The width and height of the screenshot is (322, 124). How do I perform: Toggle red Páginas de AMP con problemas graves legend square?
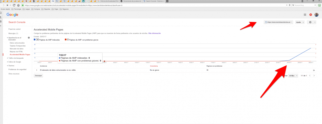(66, 40)
